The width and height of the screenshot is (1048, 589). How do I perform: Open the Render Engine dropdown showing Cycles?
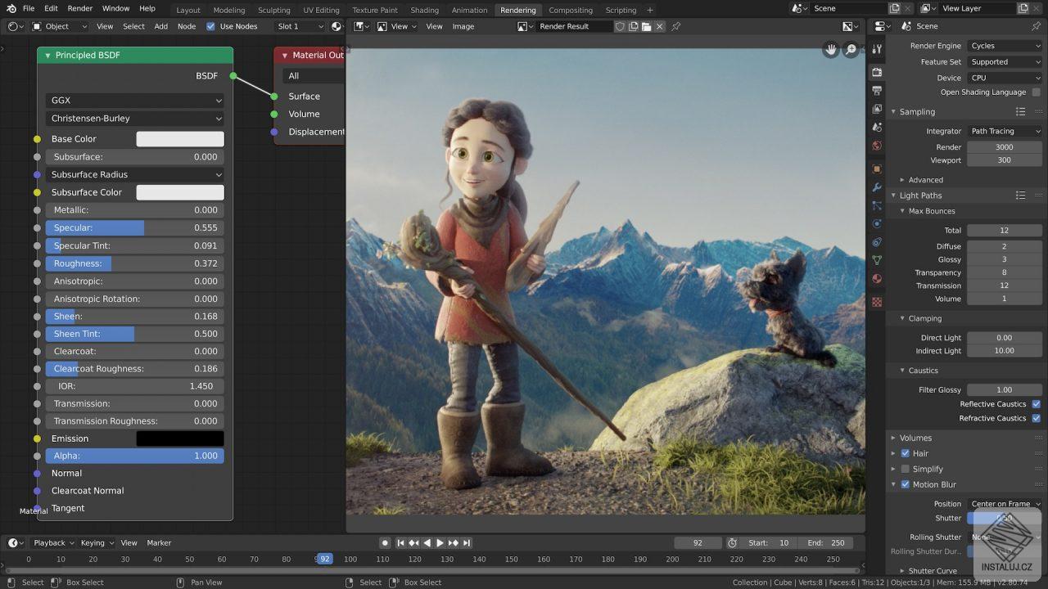coord(1005,46)
